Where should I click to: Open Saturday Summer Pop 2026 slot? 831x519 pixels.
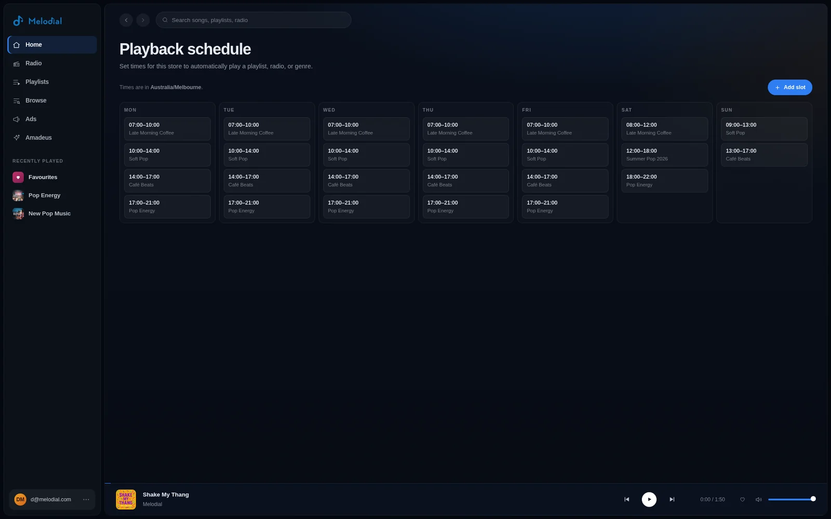[665, 155]
